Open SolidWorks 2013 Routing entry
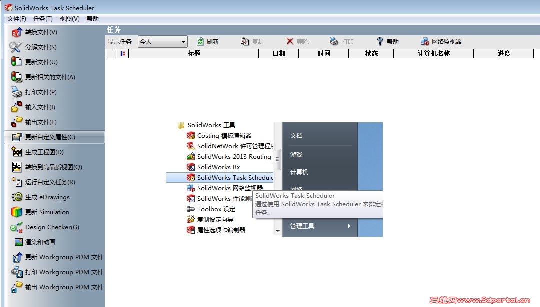This screenshot has height=307, width=540. (x=229, y=157)
